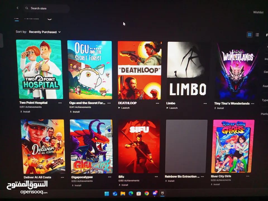Open the DEATHLOOP cover art
Screen dimensions: 268x201
[x=140, y=70]
